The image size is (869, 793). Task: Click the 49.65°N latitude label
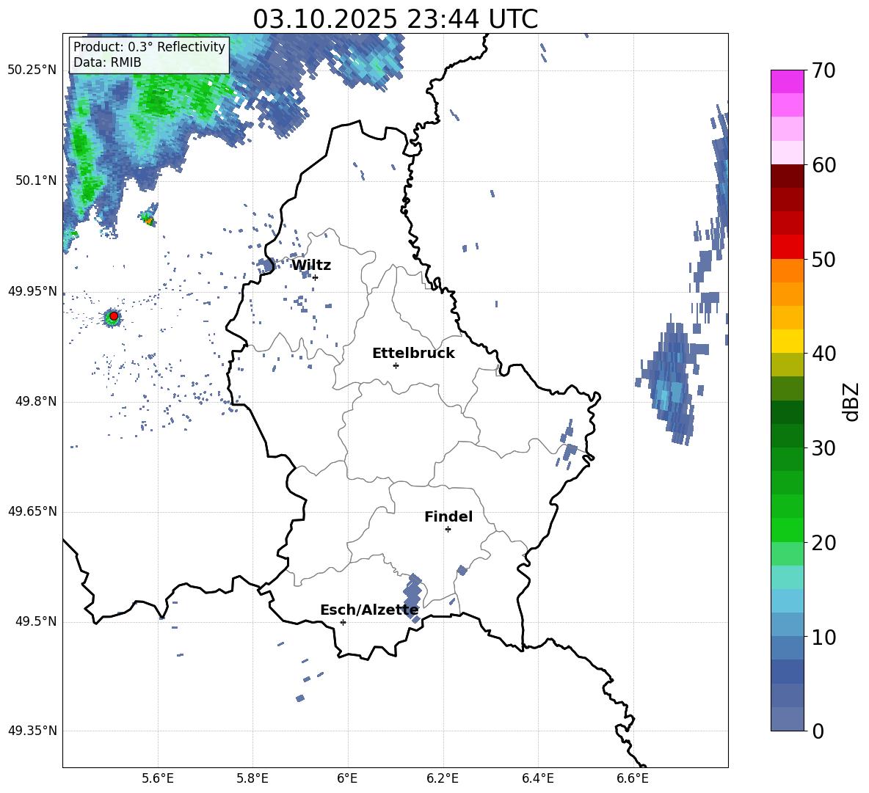click(x=32, y=511)
